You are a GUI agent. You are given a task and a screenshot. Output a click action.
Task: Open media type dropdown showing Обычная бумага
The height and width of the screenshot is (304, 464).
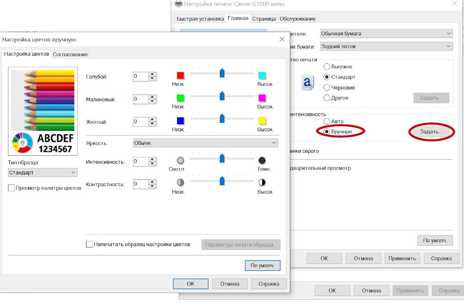[x=386, y=33]
